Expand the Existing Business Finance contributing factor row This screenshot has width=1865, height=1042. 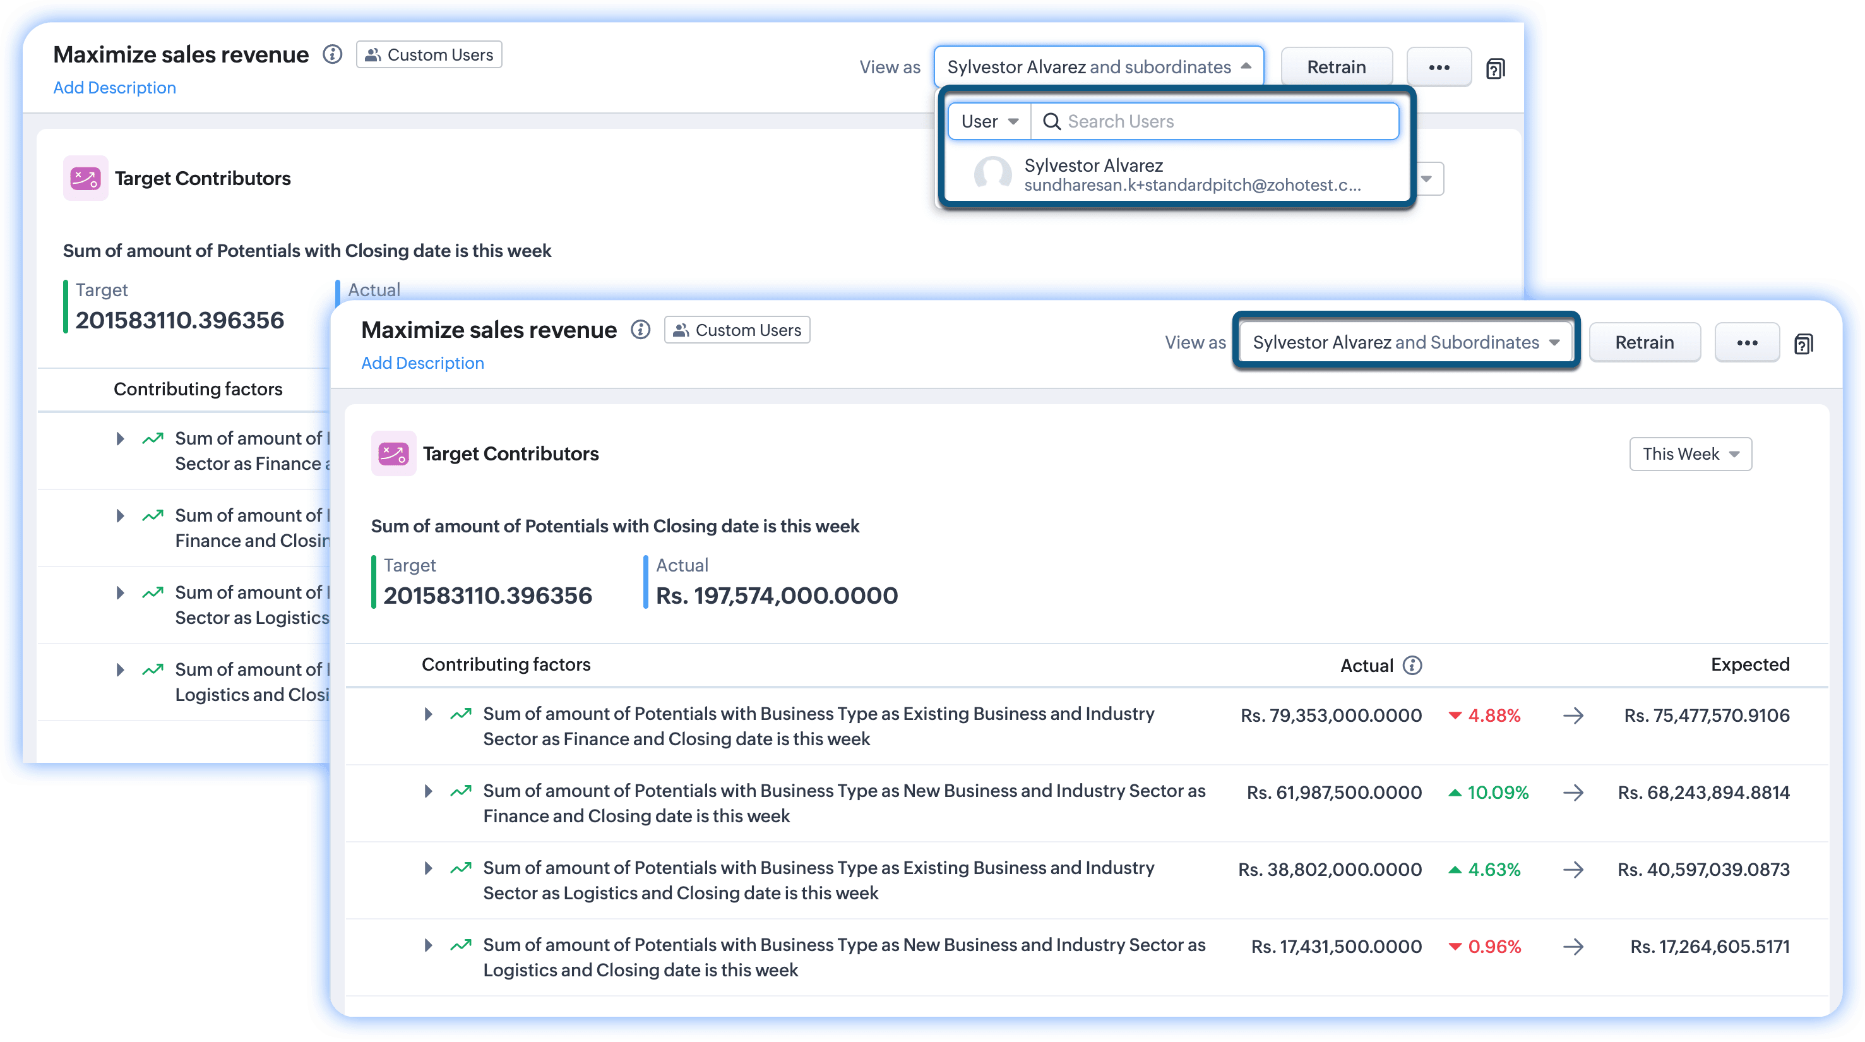(429, 715)
